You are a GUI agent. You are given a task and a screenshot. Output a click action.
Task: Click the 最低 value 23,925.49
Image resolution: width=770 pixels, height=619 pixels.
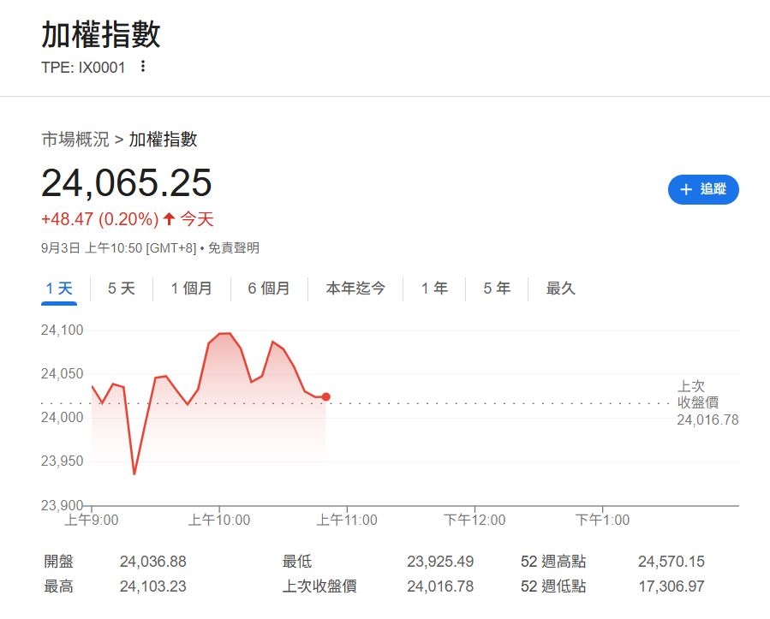click(x=440, y=562)
